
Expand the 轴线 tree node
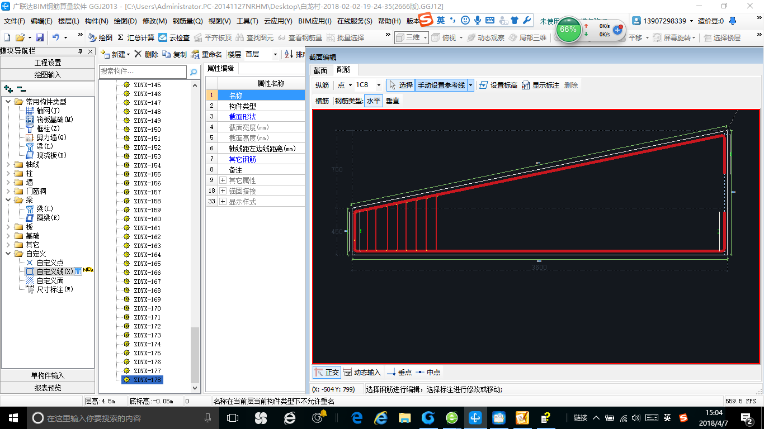coord(8,164)
